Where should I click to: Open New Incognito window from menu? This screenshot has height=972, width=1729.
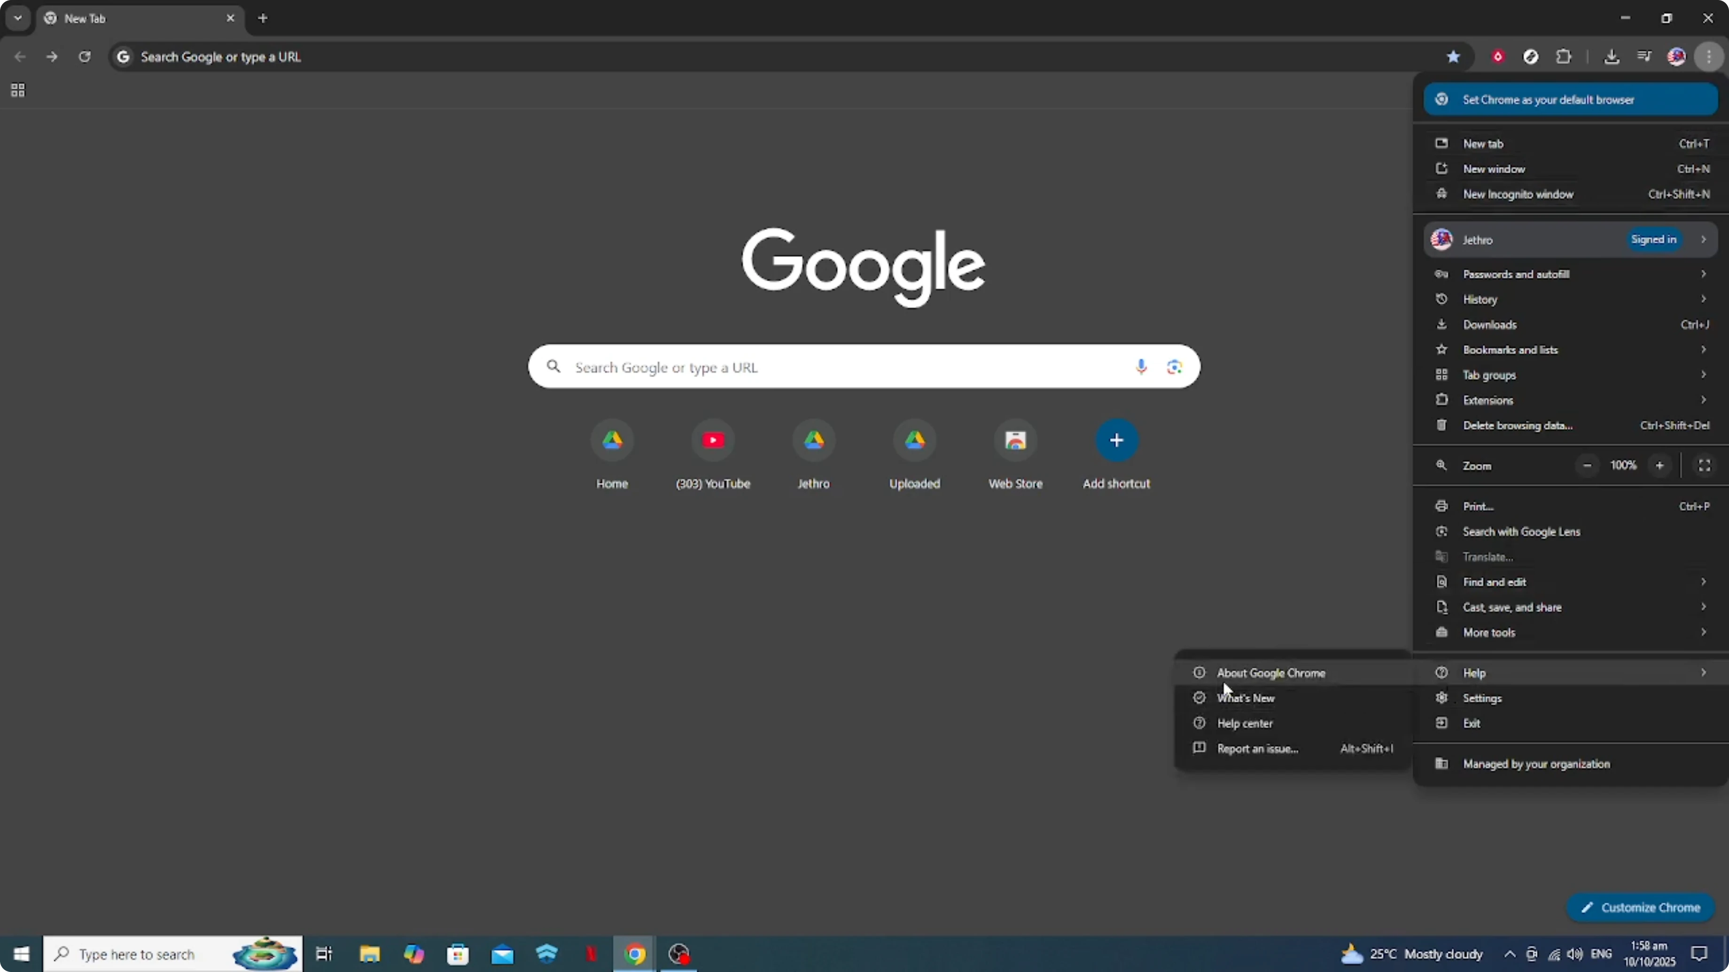[1518, 194]
